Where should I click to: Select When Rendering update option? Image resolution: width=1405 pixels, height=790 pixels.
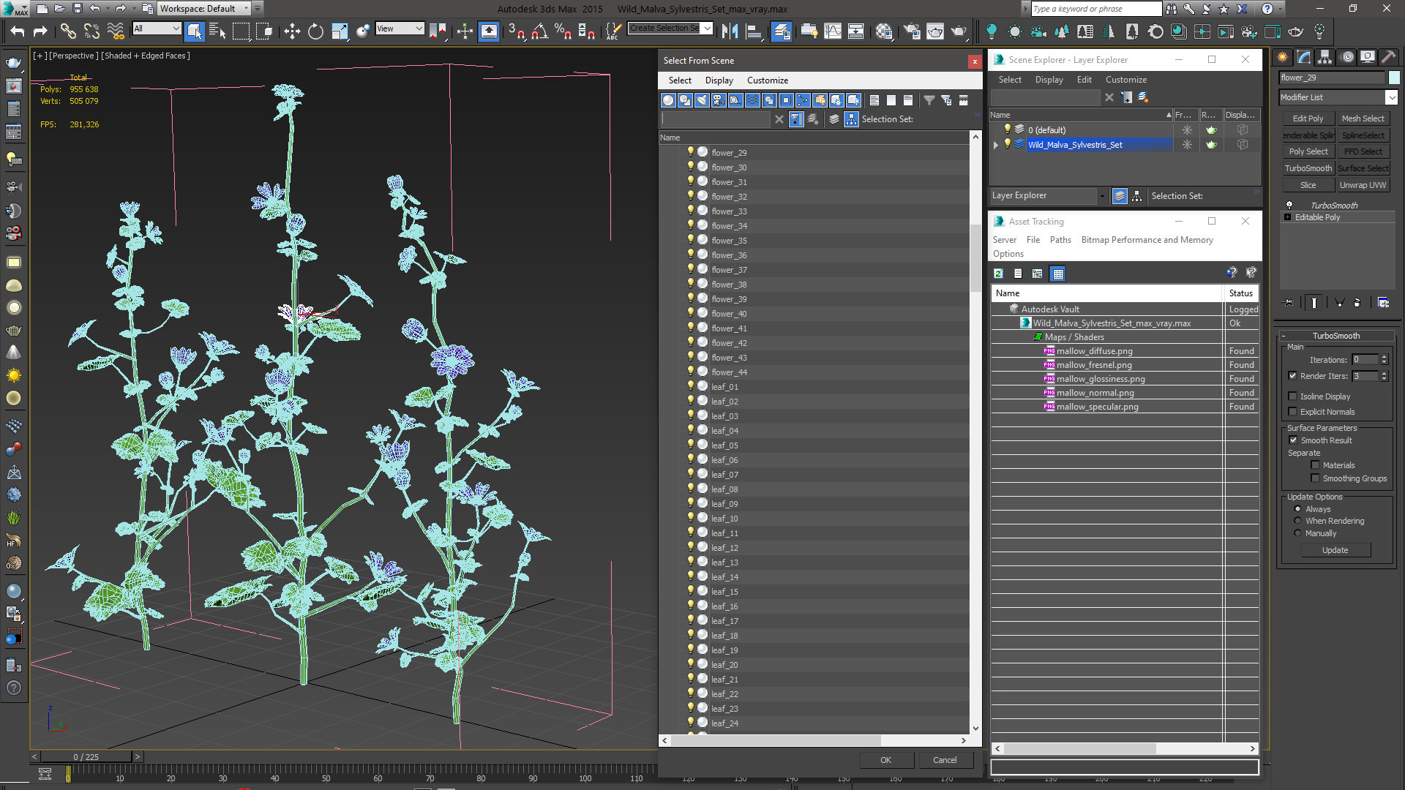coord(1298,521)
